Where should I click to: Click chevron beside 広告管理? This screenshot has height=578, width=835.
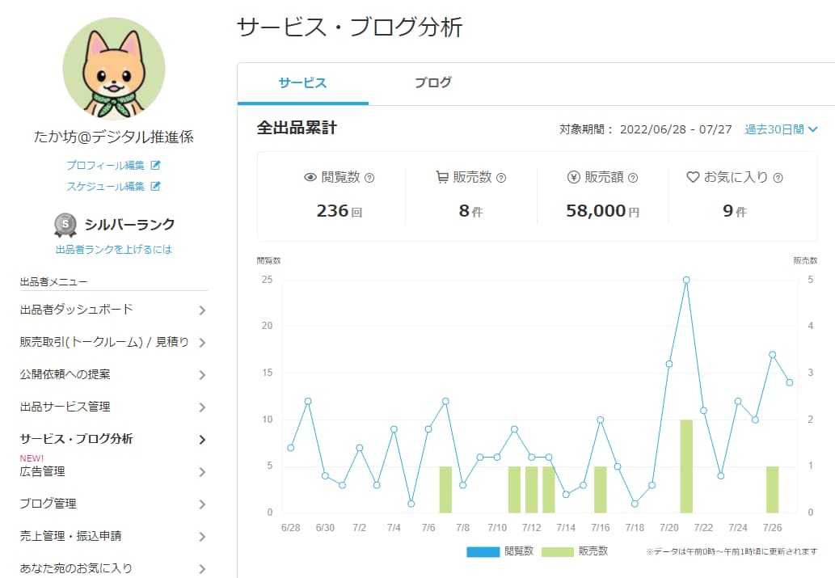202,472
